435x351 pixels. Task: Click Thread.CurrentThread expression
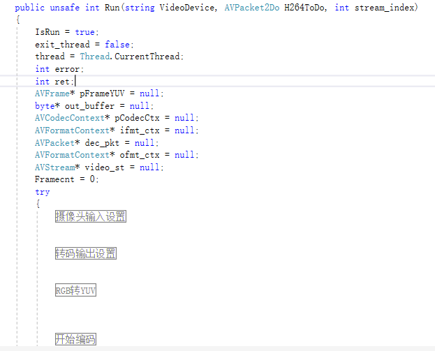pyautogui.click(x=130, y=57)
